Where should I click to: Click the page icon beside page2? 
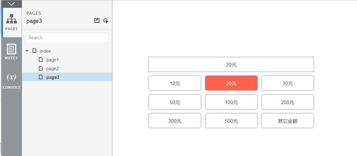[x=41, y=68]
